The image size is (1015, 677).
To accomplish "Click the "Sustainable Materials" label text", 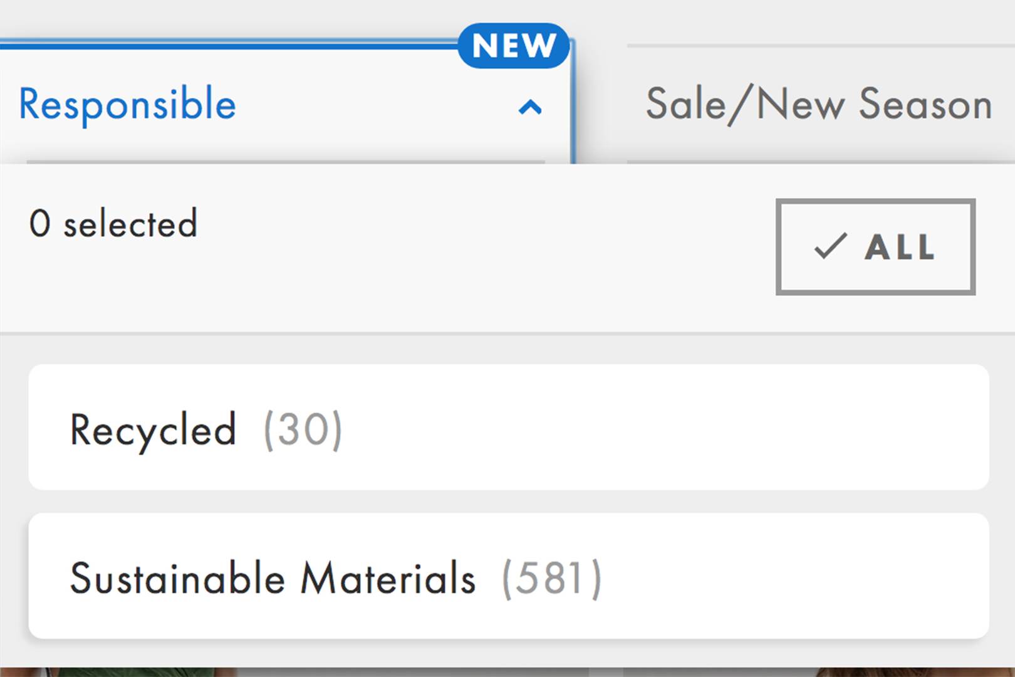I will click(273, 578).
